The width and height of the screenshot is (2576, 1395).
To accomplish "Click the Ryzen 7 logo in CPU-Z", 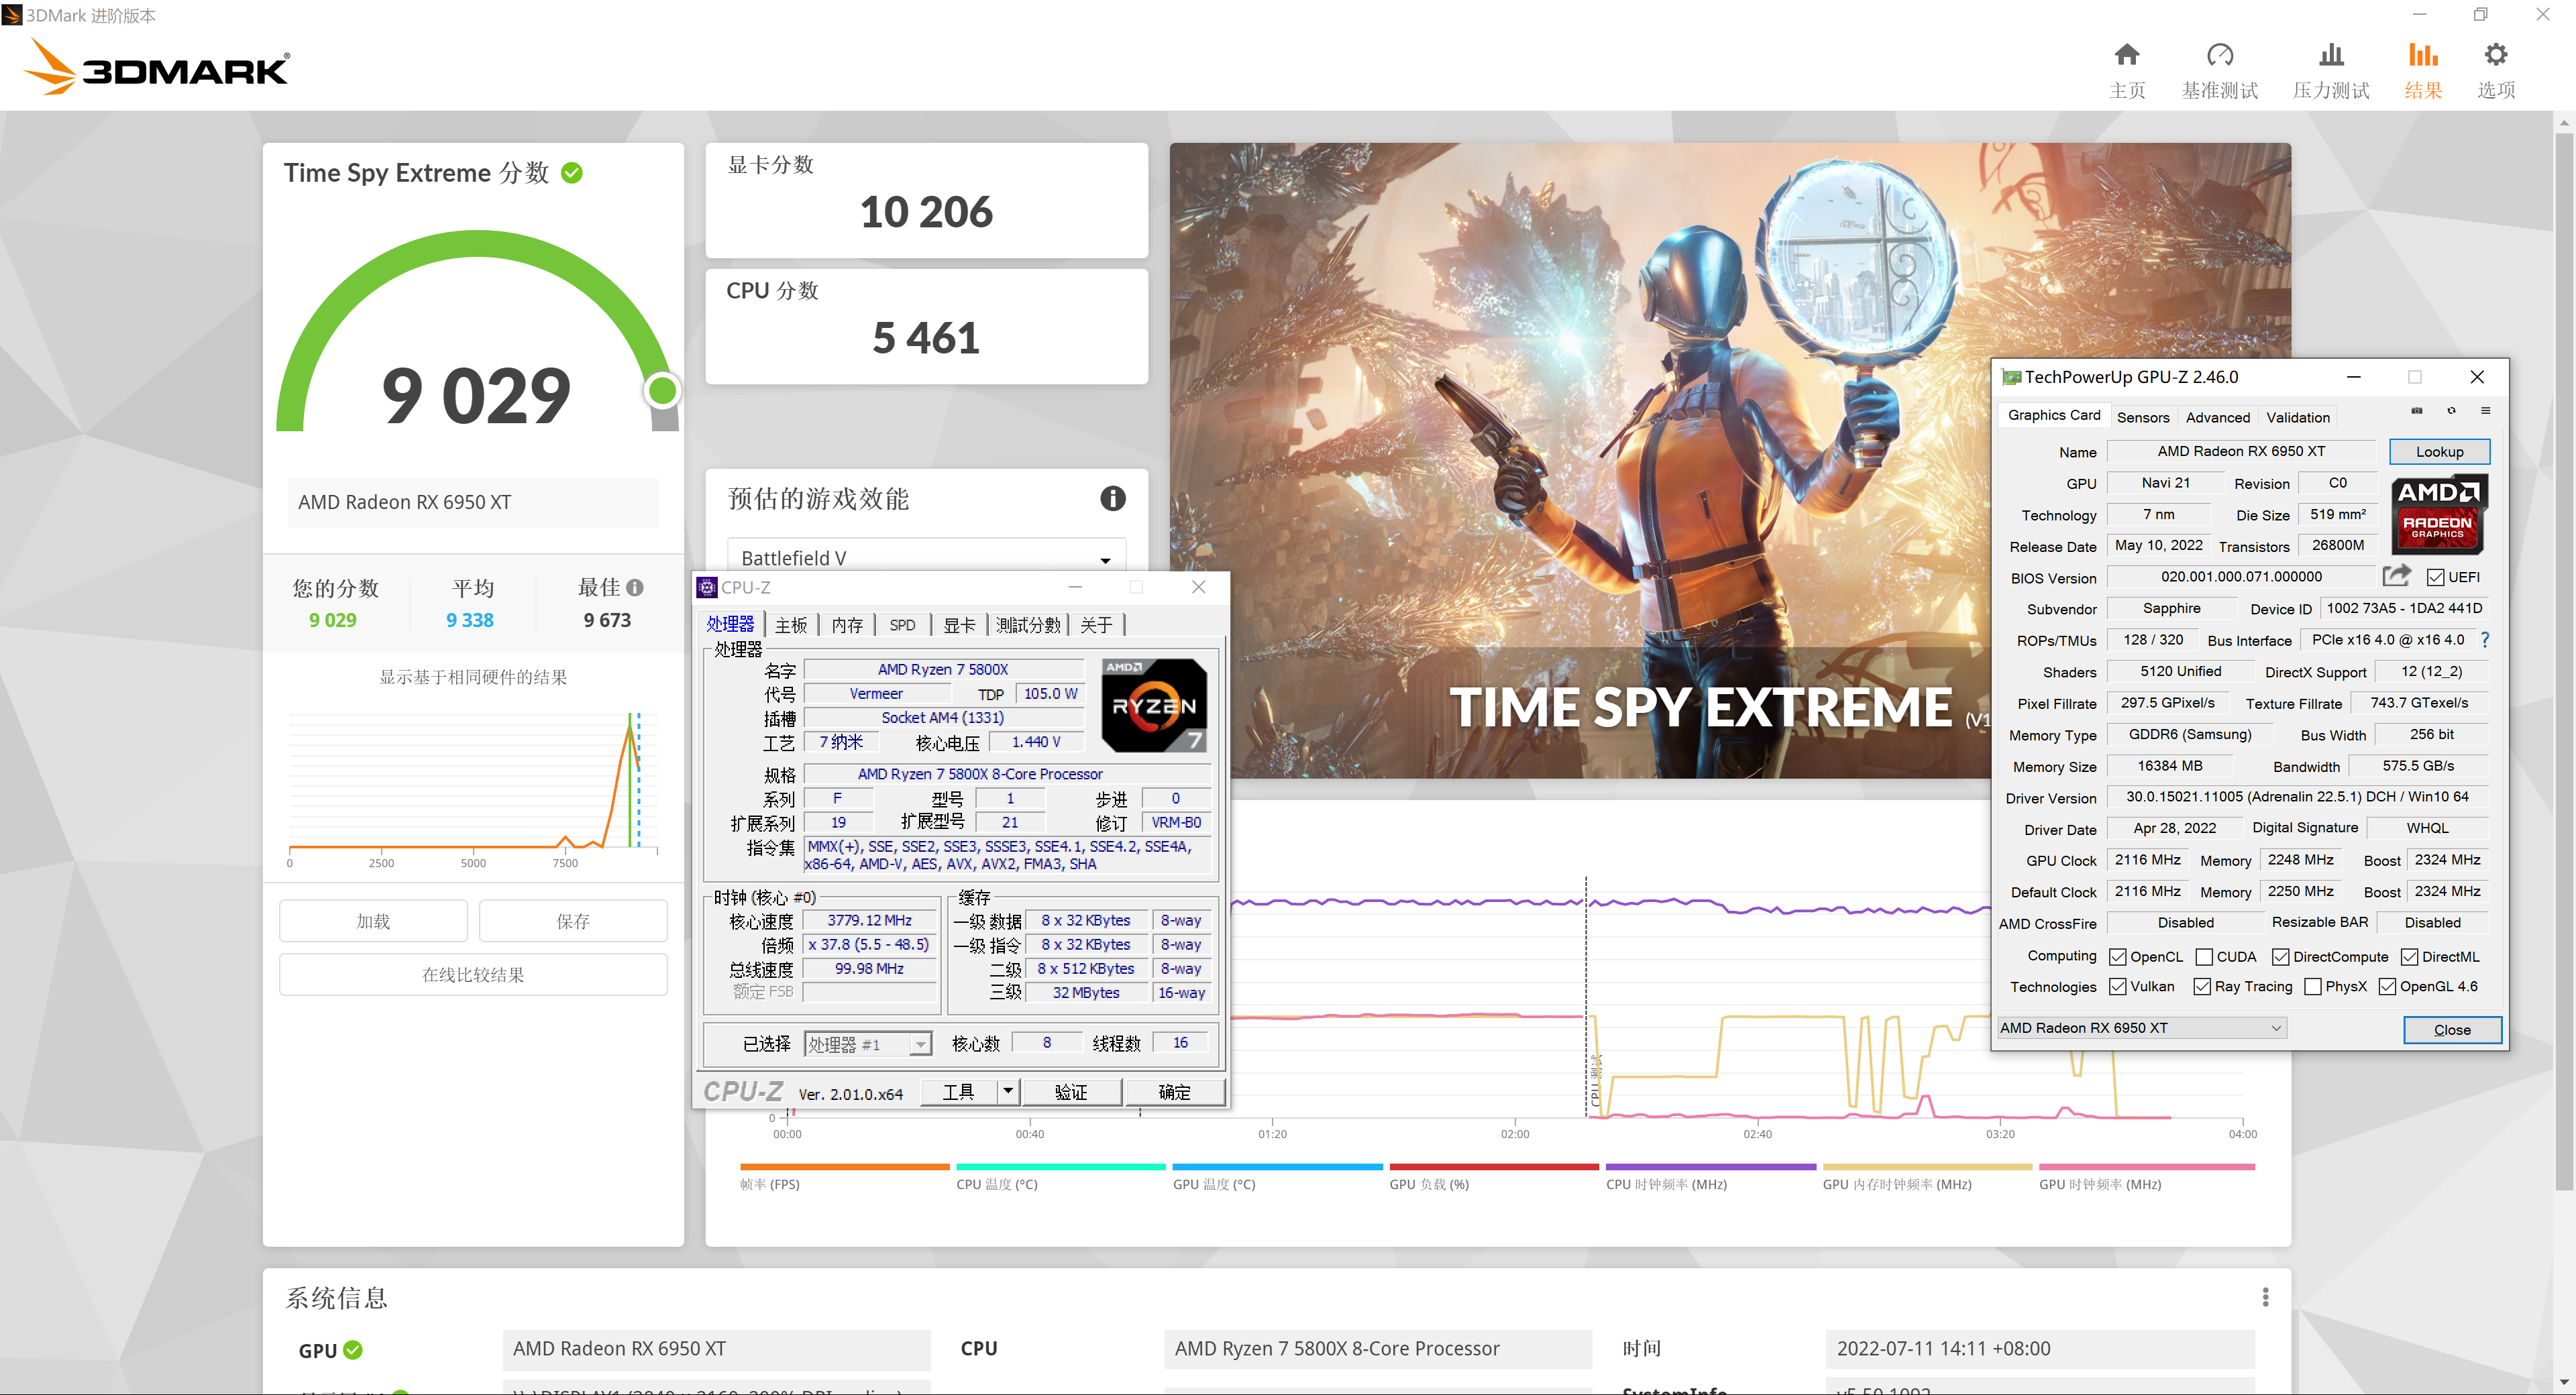I will [x=1154, y=705].
